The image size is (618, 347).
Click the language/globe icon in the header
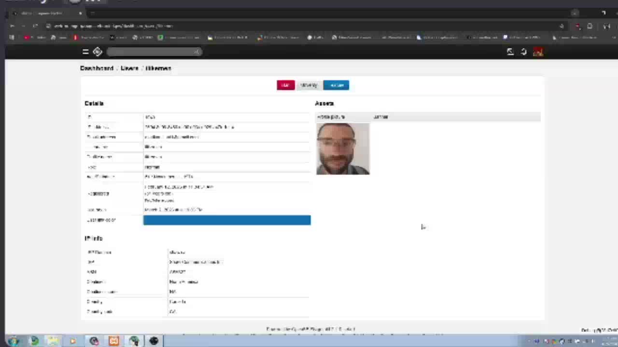pyautogui.click(x=524, y=52)
